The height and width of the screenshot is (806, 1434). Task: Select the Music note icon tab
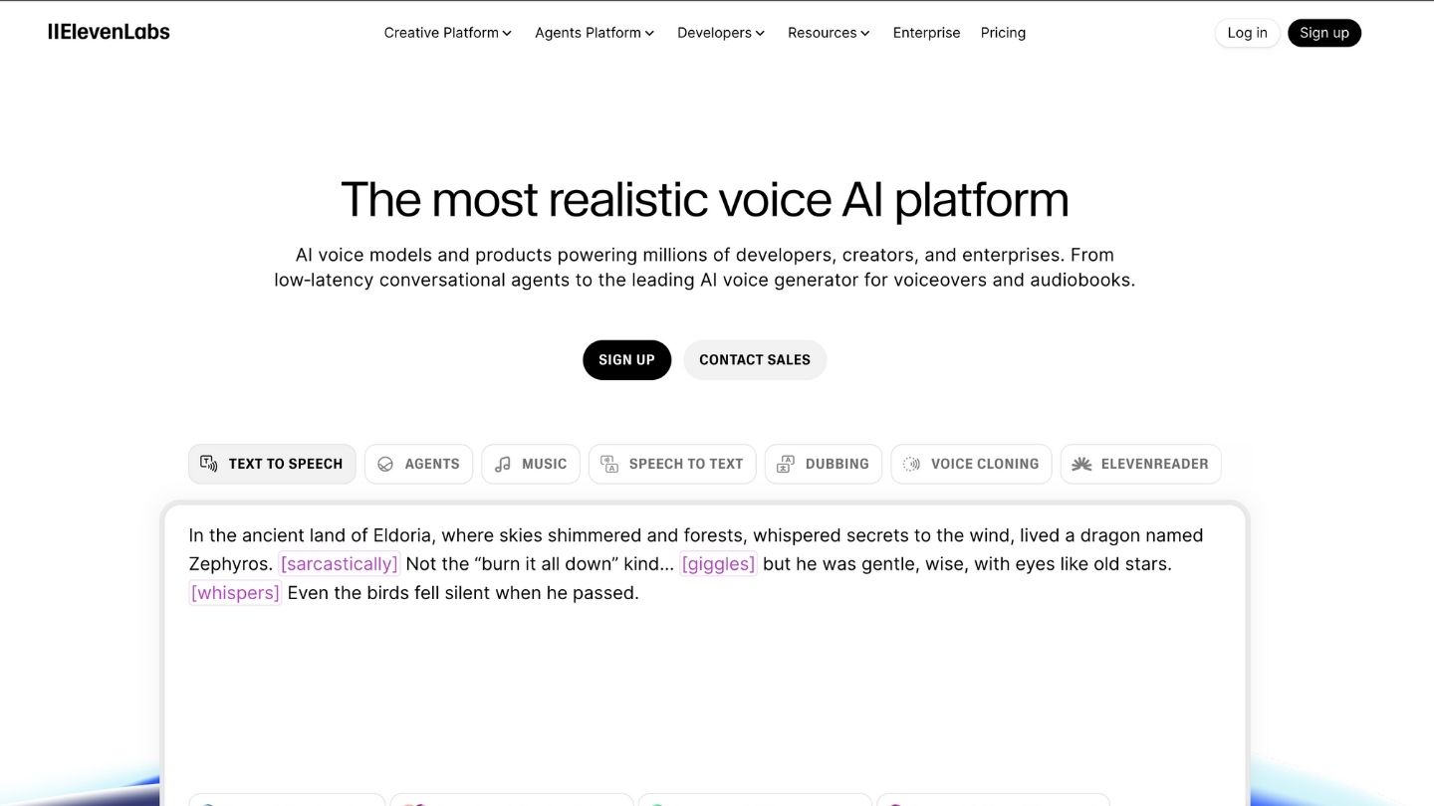point(503,464)
